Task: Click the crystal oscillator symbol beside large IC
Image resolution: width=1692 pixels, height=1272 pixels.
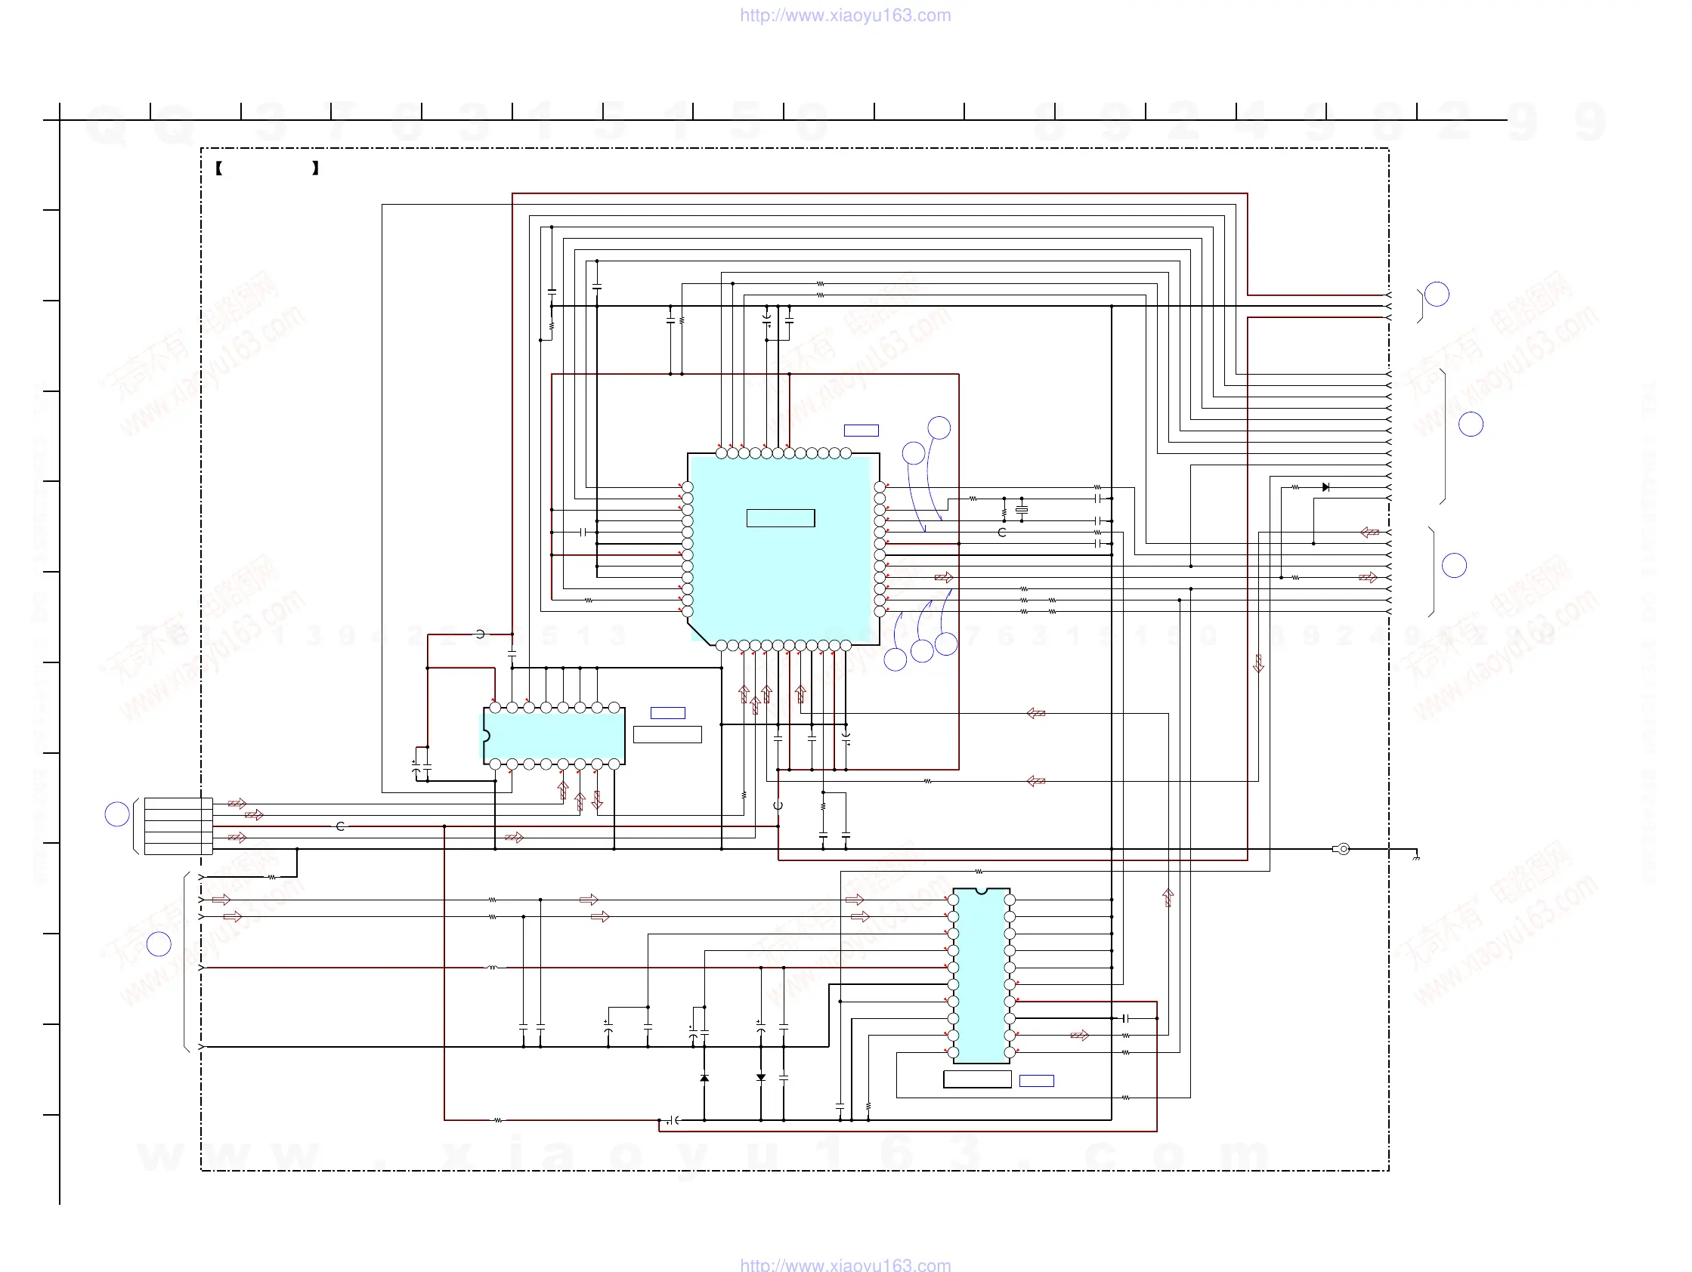Action: tap(1021, 510)
